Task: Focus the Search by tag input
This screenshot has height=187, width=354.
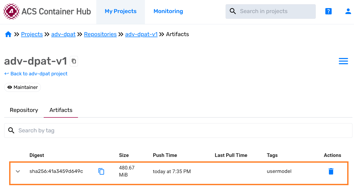Action: (x=178, y=131)
